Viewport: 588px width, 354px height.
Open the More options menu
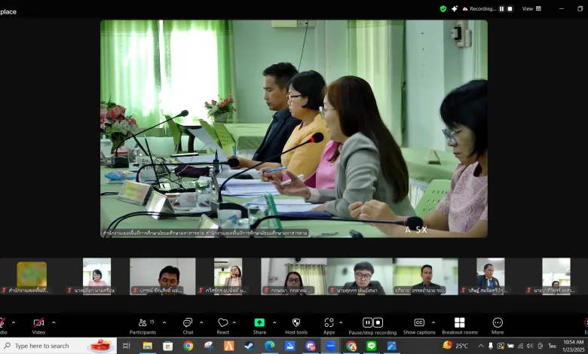pos(498,326)
